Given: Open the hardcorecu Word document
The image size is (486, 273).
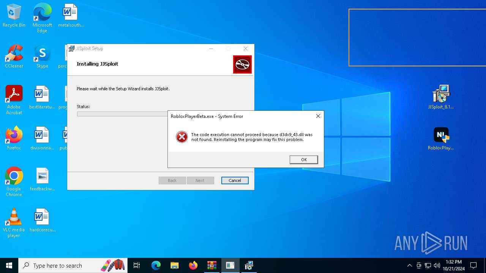Looking at the screenshot, I should pos(42,220).
